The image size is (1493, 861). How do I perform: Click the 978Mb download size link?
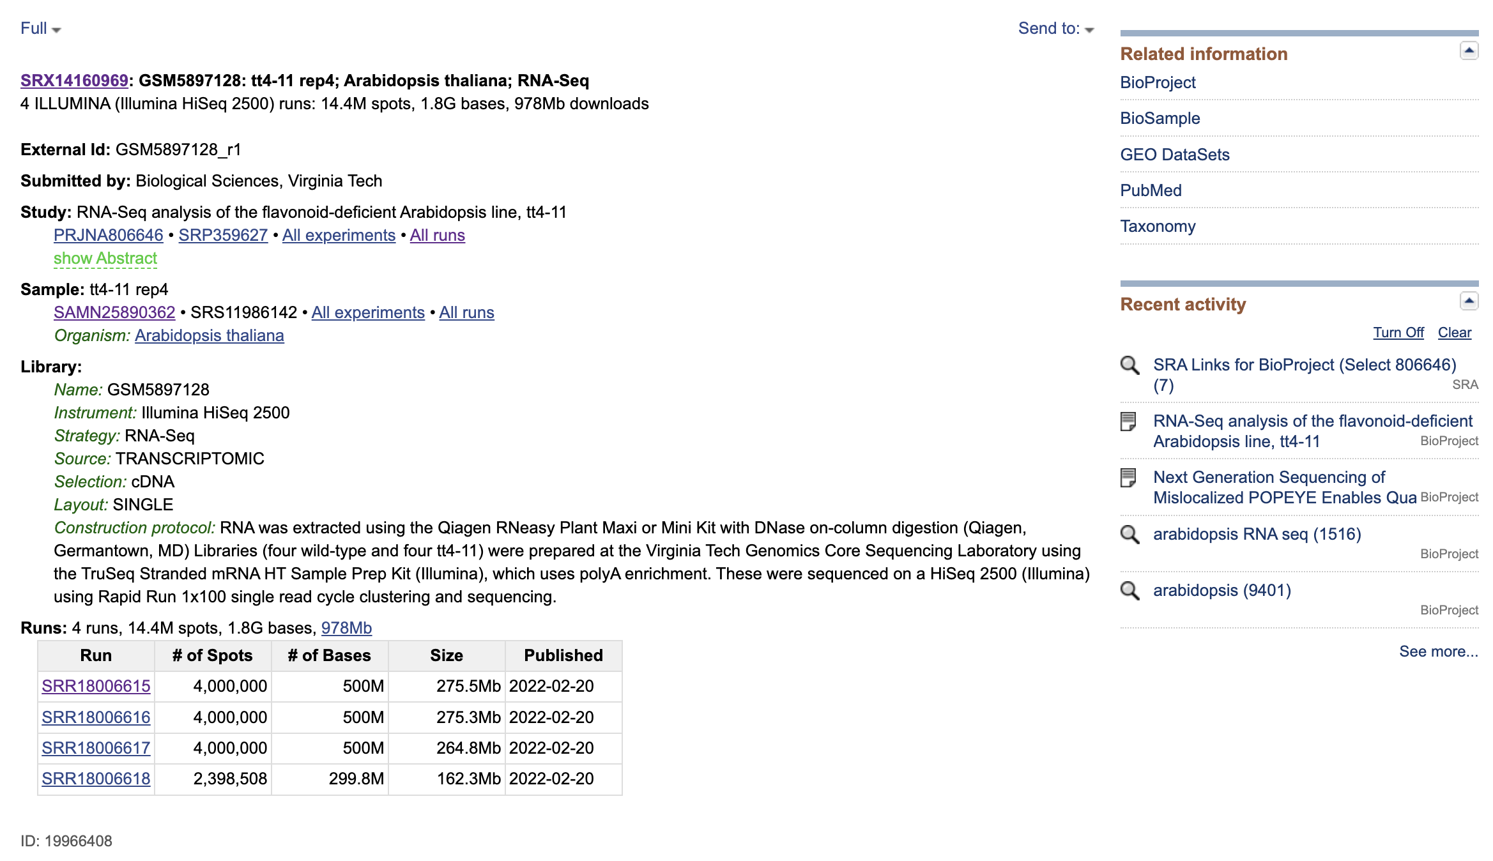346,628
